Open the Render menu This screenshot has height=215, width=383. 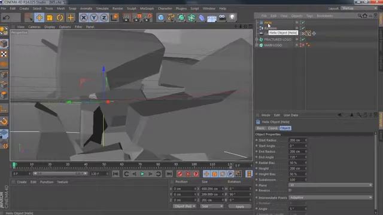point(118,8)
